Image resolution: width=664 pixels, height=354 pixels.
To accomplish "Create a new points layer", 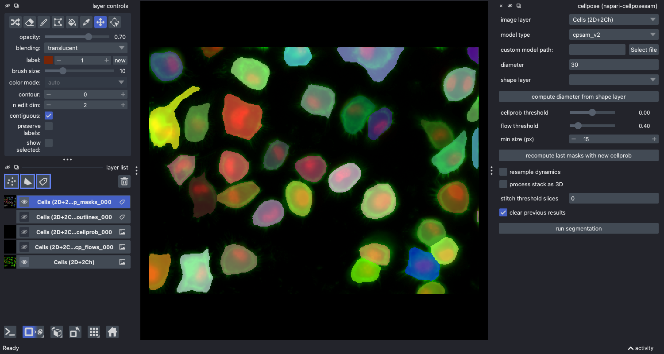I will coord(12,181).
